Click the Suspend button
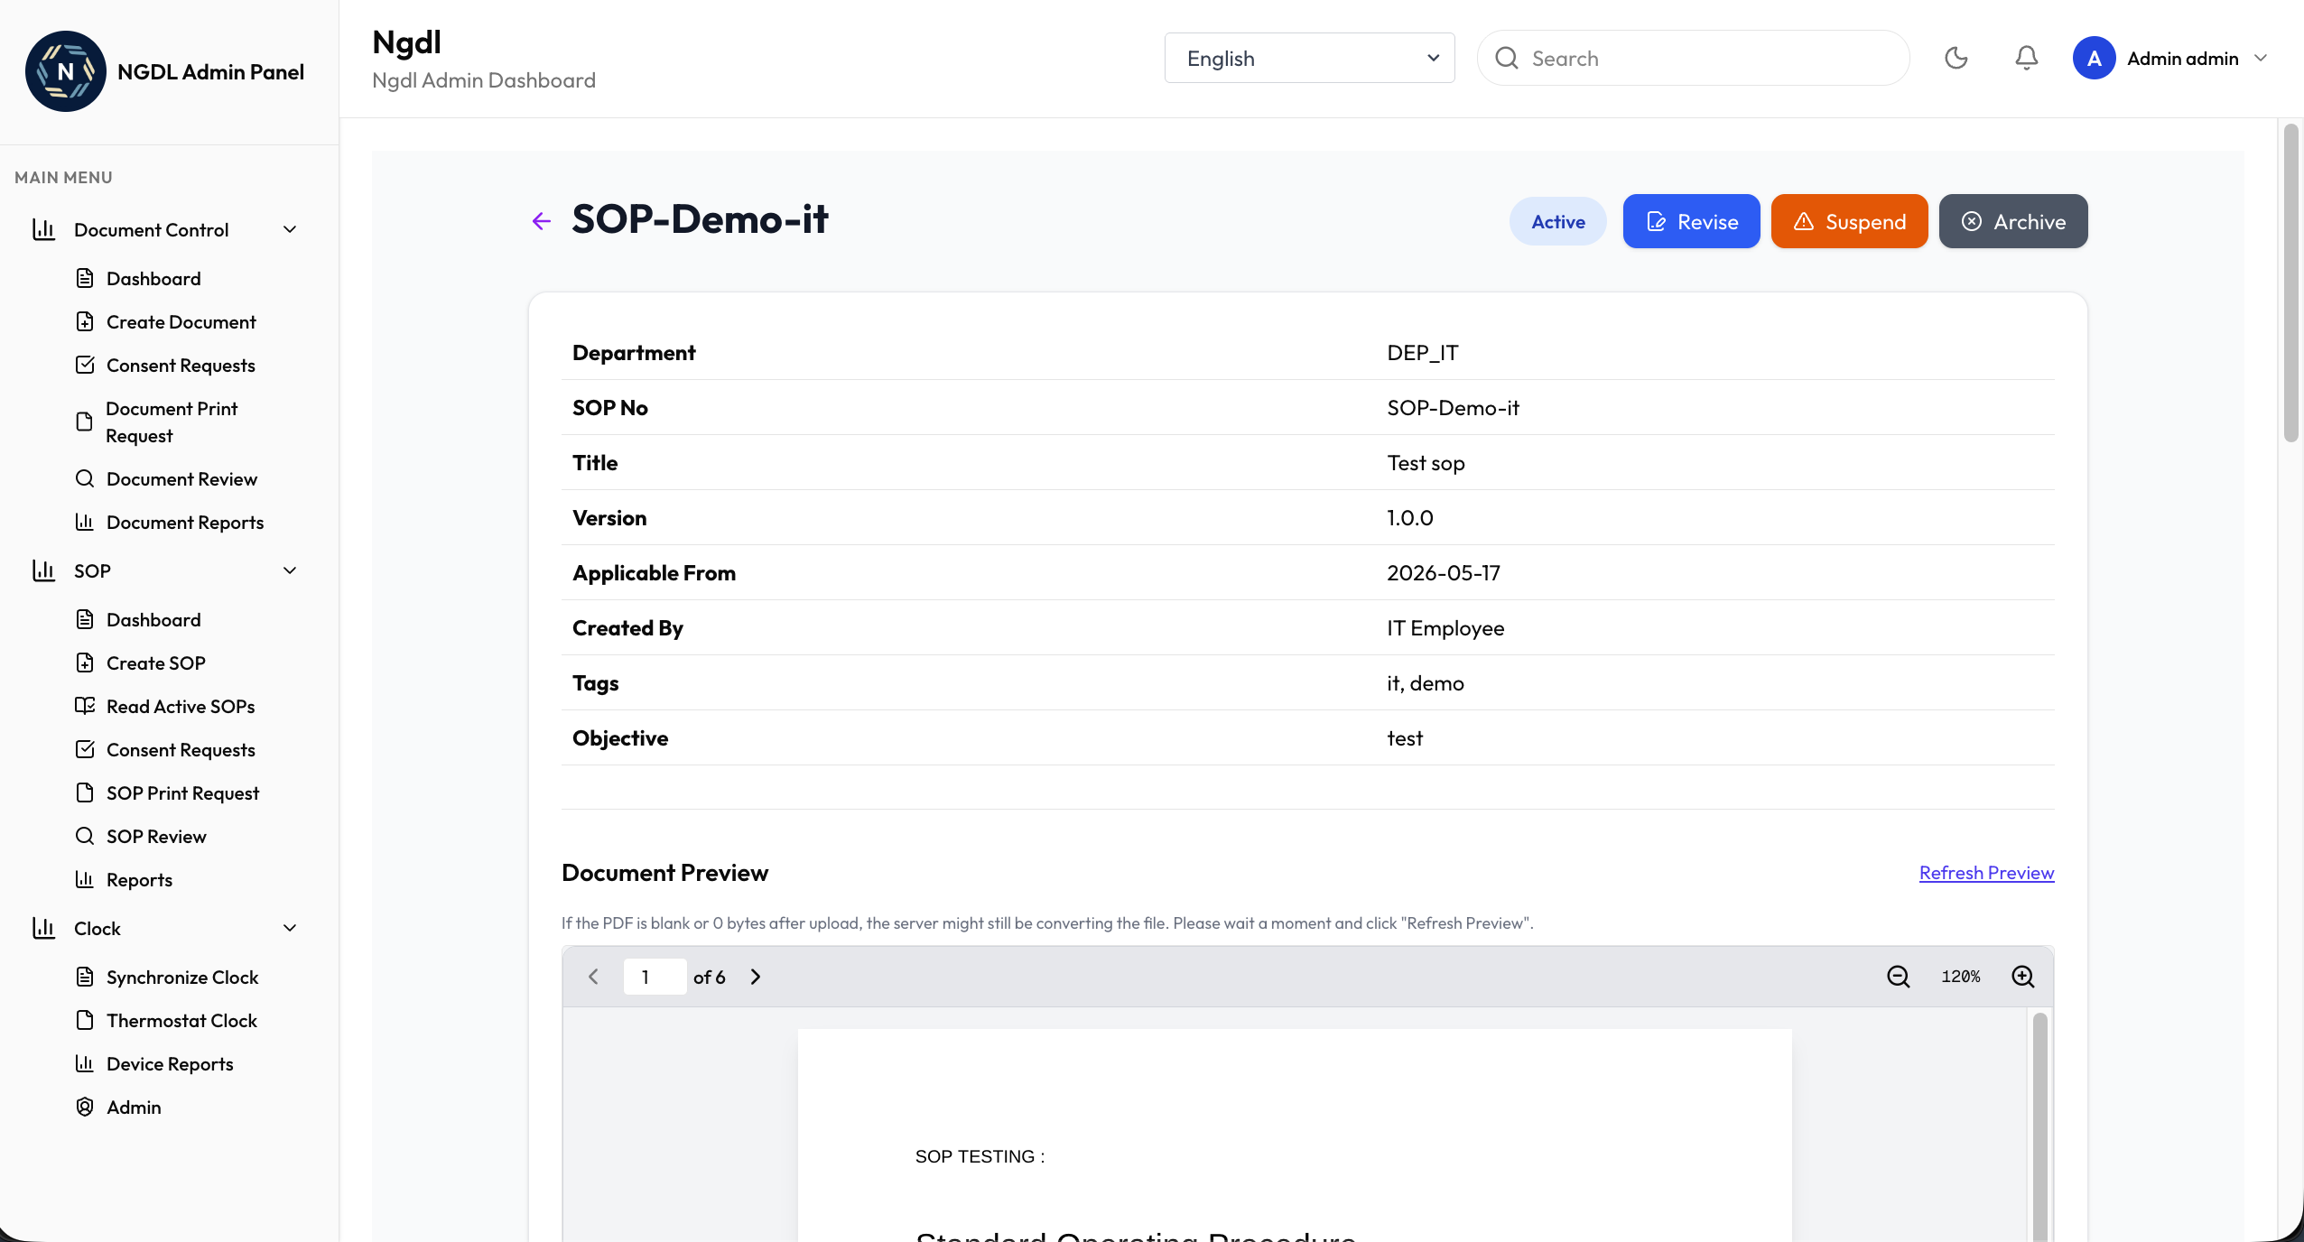 coord(1849,221)
